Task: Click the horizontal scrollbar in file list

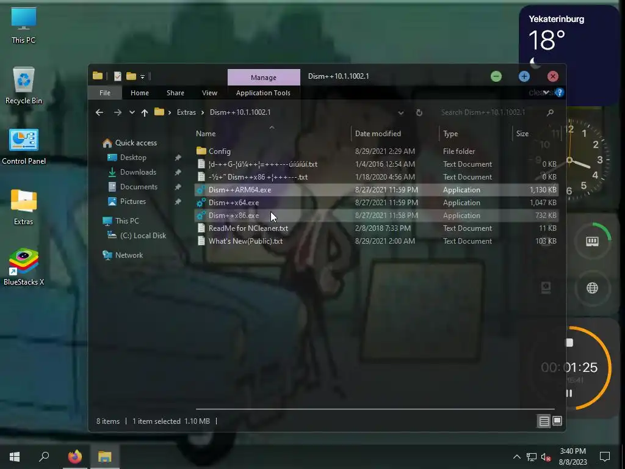Action: point(375,409)
